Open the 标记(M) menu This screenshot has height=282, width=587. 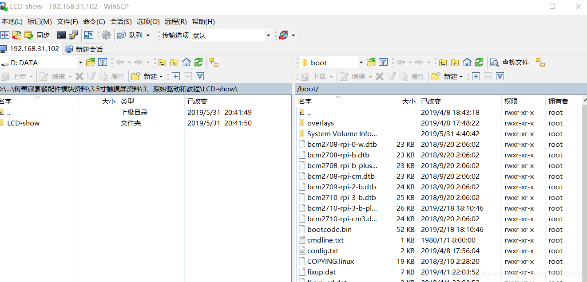coord(40,21)
